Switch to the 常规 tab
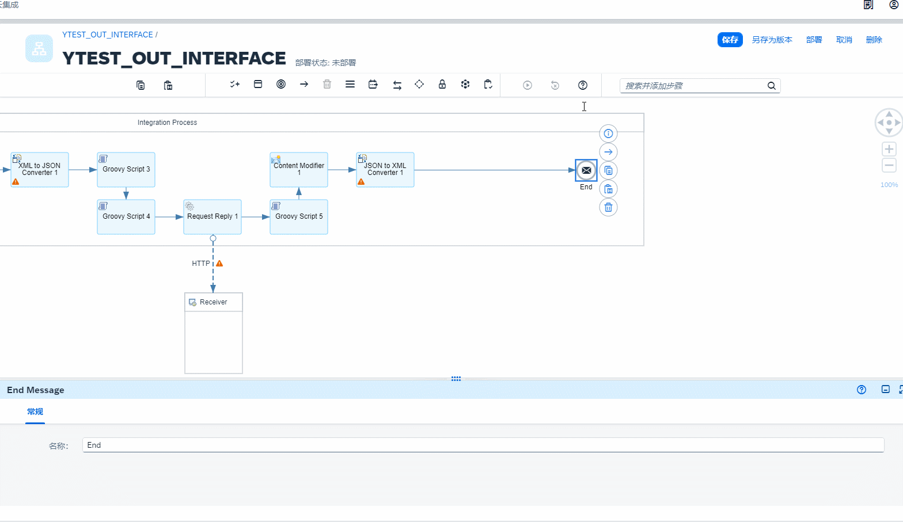This screenshot has width=903, height=522. (x=35, y=411)
